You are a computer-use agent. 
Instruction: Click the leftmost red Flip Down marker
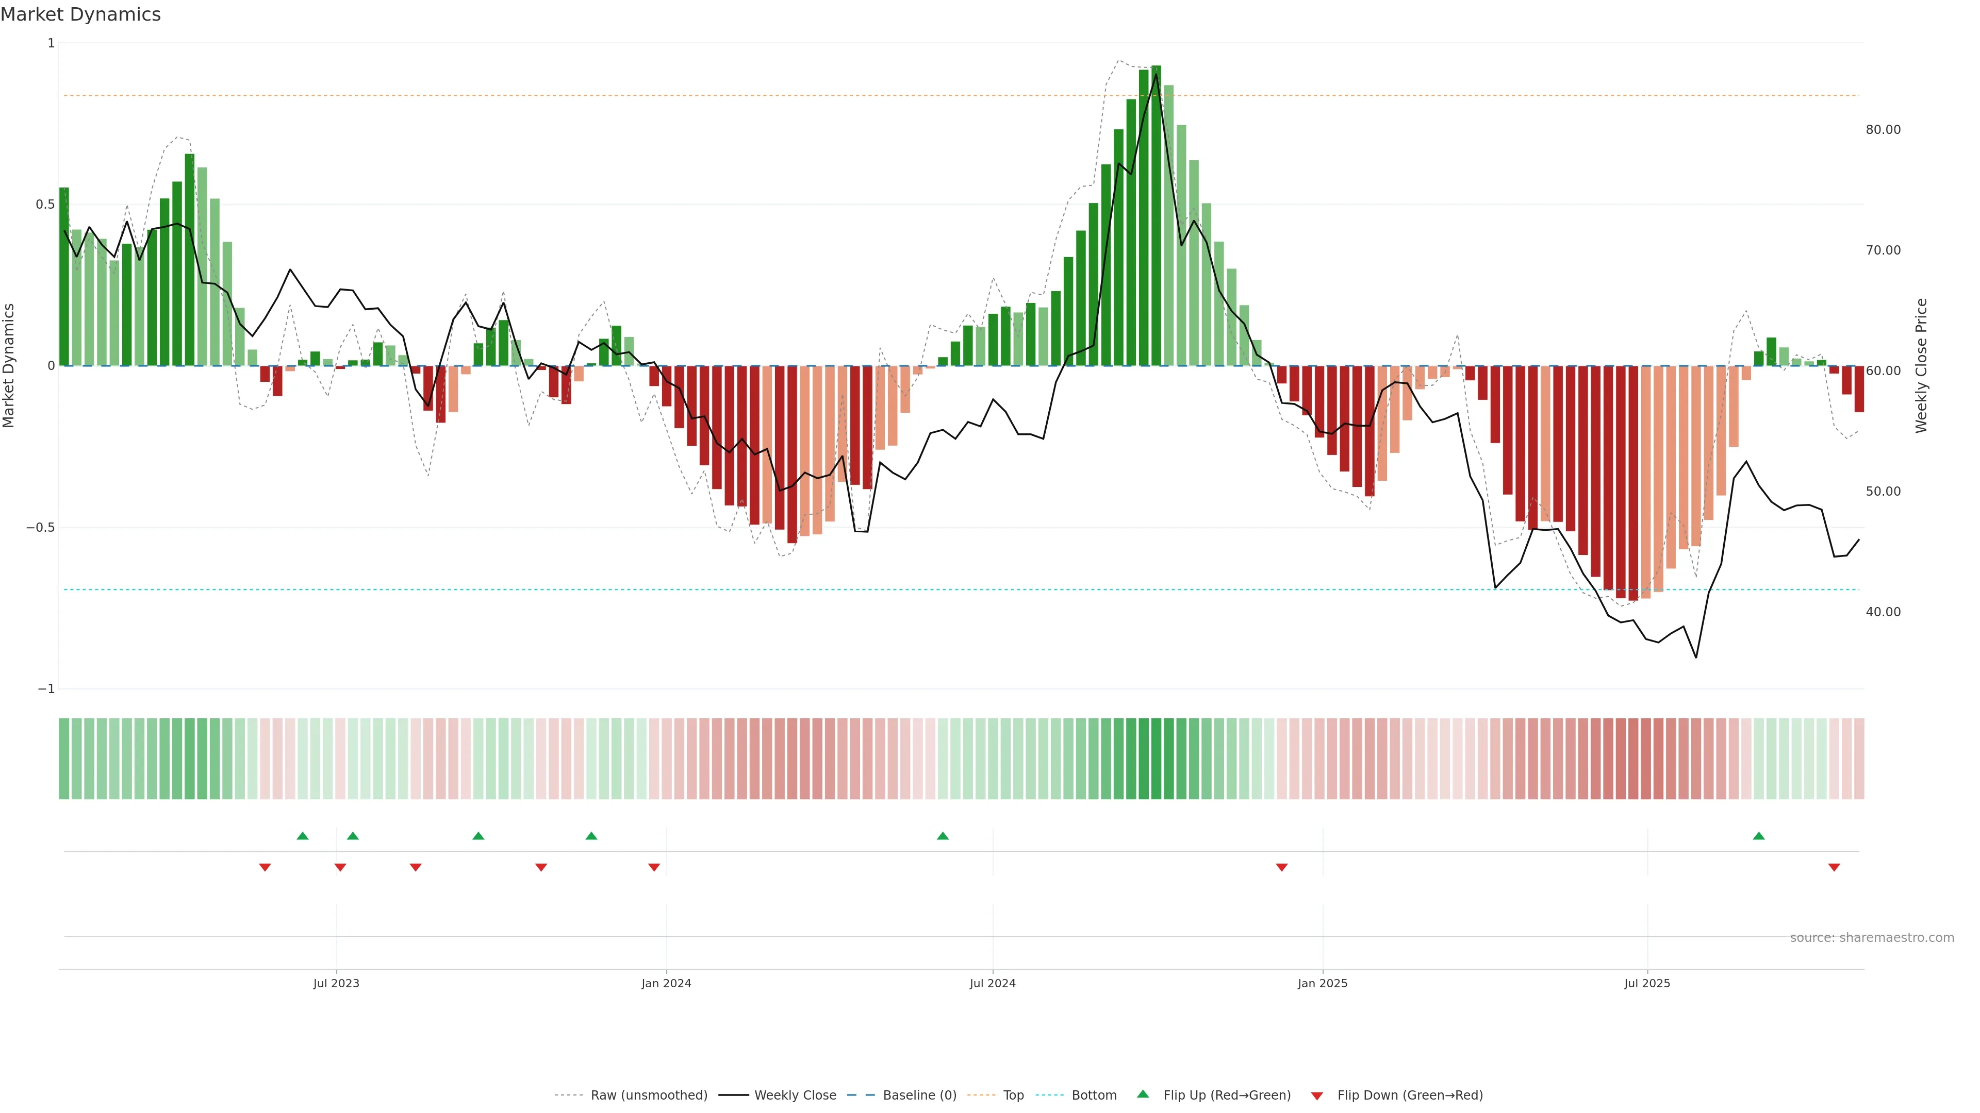(265, 867)
